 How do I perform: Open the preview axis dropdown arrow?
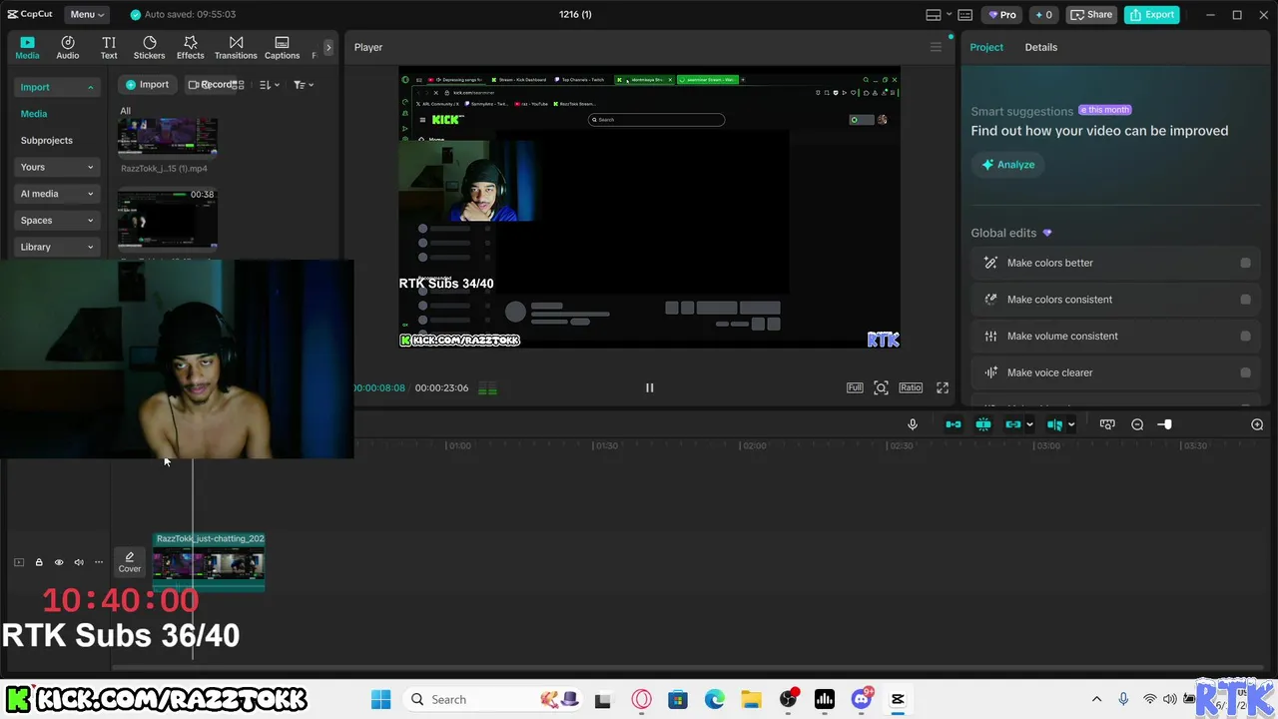click(x=1071, y=424)
